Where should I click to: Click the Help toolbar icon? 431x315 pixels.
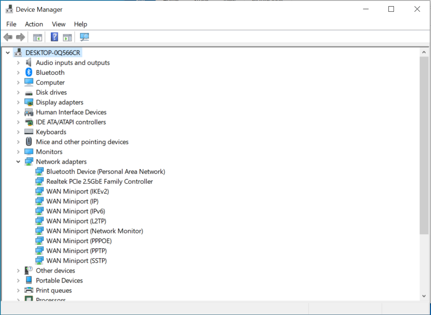(54, 37)
